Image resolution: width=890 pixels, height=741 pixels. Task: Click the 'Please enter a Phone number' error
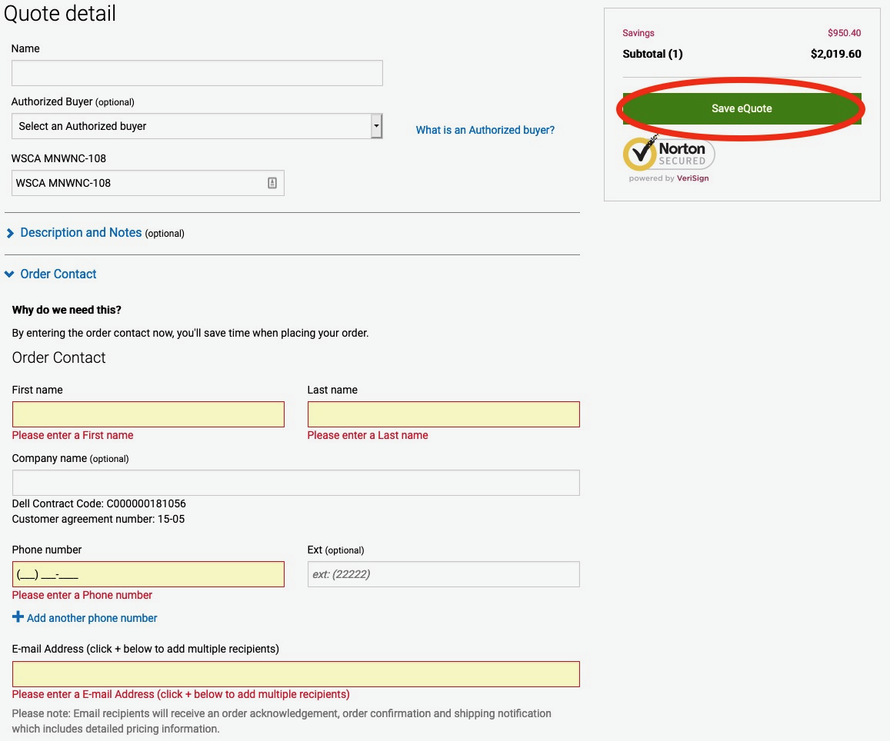pyautogui.click(x=82, y=595)
